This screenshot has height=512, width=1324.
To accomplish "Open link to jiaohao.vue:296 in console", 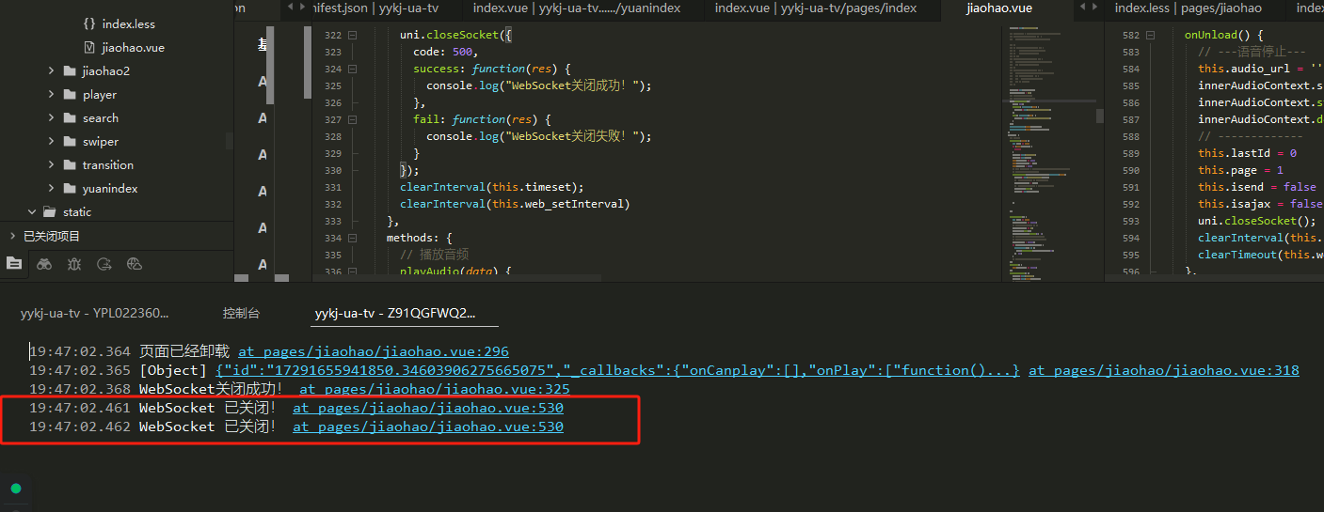I will point(373,351).
